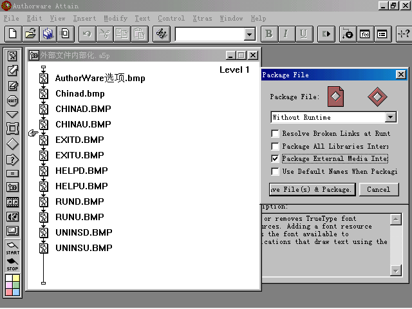
Task: Open the File menu
Action: pyautogui.click(x=12, y=19)
